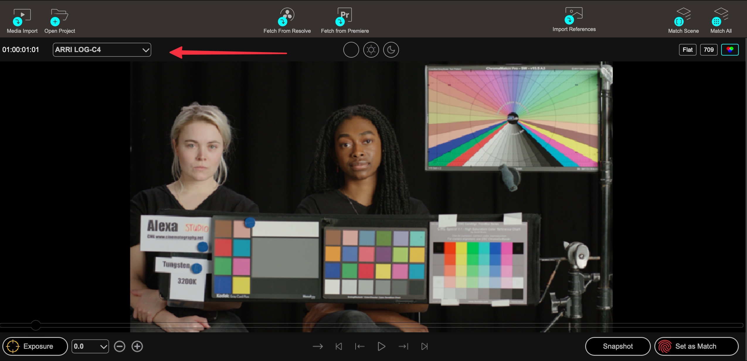Click the Media Import icon
The height and width of the screenshot is (361, 747).
click(22, 17)
